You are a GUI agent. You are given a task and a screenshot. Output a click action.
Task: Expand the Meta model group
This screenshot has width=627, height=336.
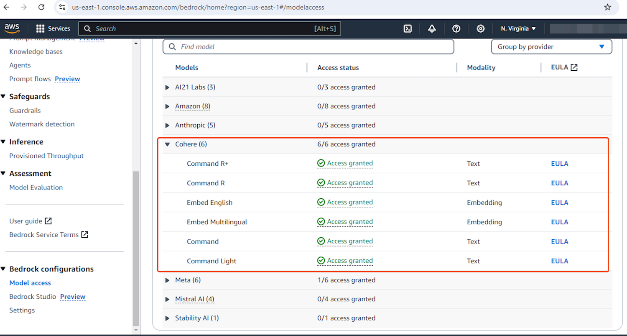click(x=167, y=280)
